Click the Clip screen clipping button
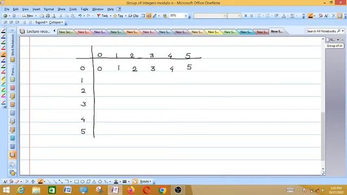 click(x=133, y=16)
